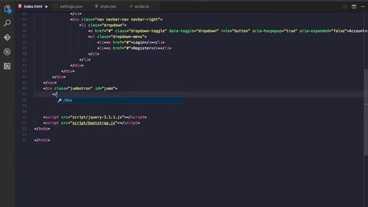Open the Source Control view

(x=7, y=37)
